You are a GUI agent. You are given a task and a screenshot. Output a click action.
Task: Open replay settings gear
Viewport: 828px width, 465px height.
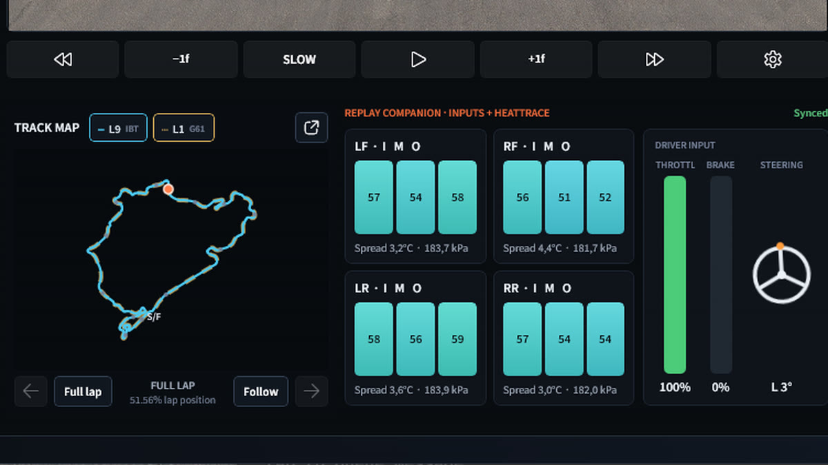tap(773, 59)
